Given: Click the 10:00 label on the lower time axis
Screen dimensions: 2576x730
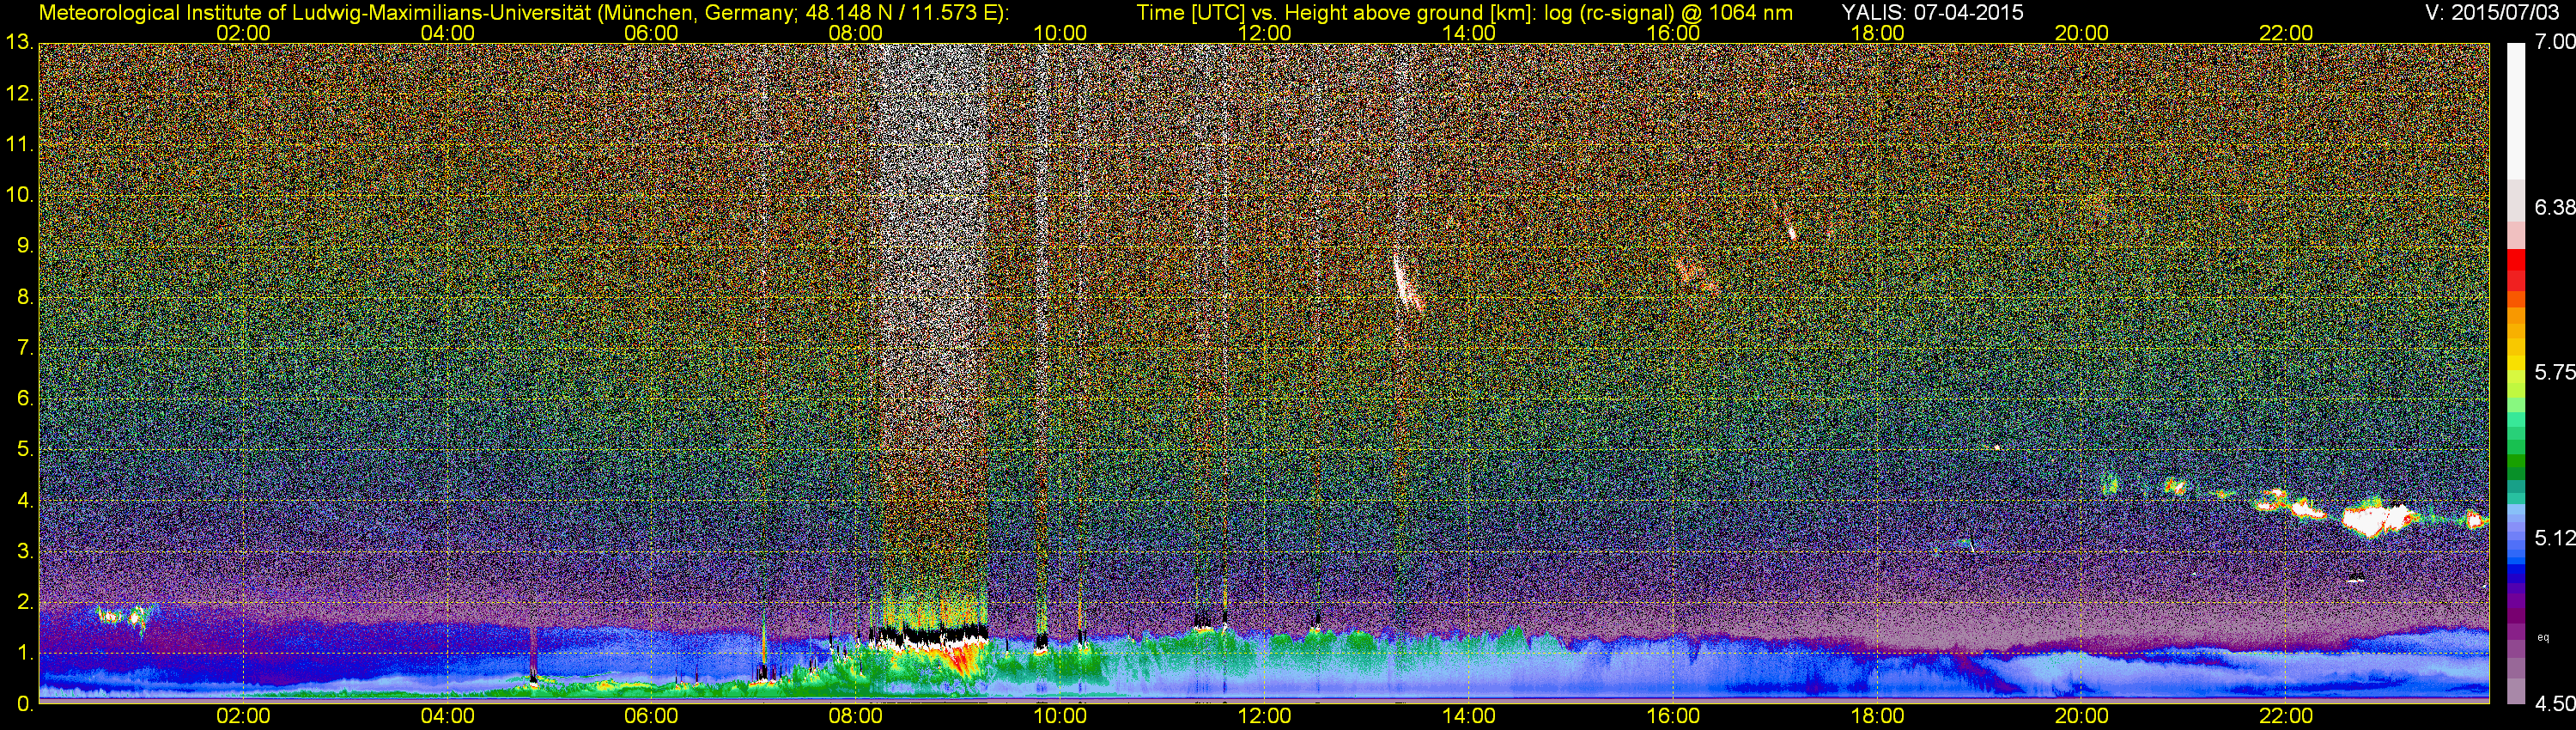Looking at the screenshot, I should coord(1060,716).
